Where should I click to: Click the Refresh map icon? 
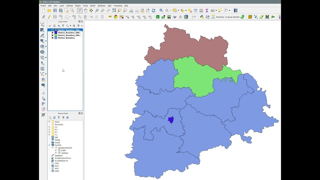pos(153,10)
